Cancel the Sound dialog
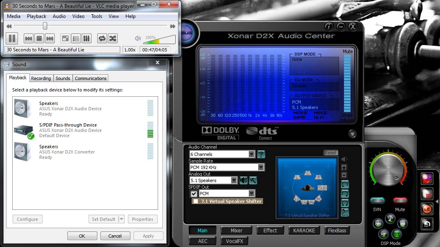 115,236
